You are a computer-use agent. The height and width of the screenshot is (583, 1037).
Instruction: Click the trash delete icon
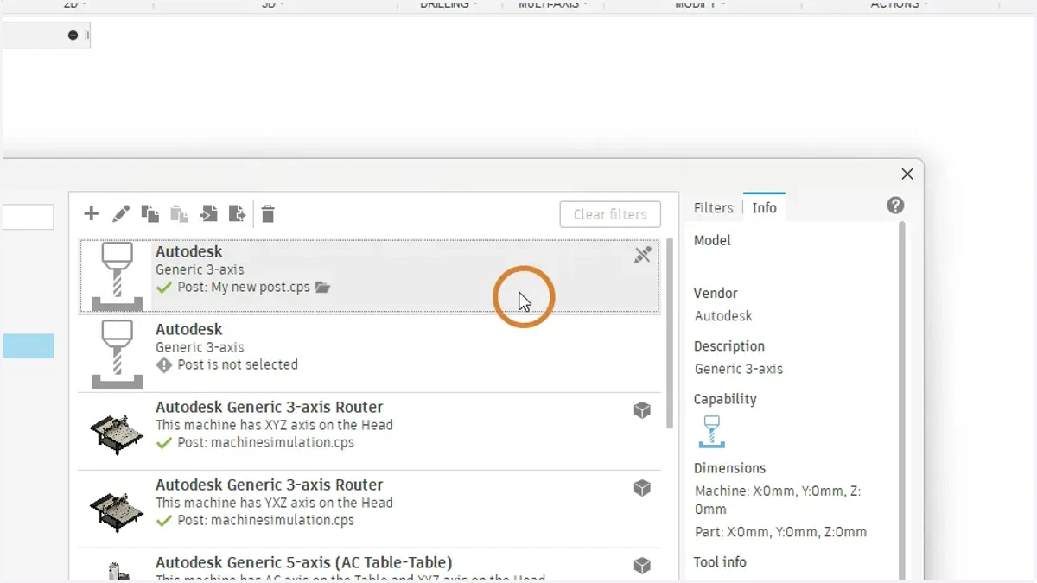pos(268,213)
